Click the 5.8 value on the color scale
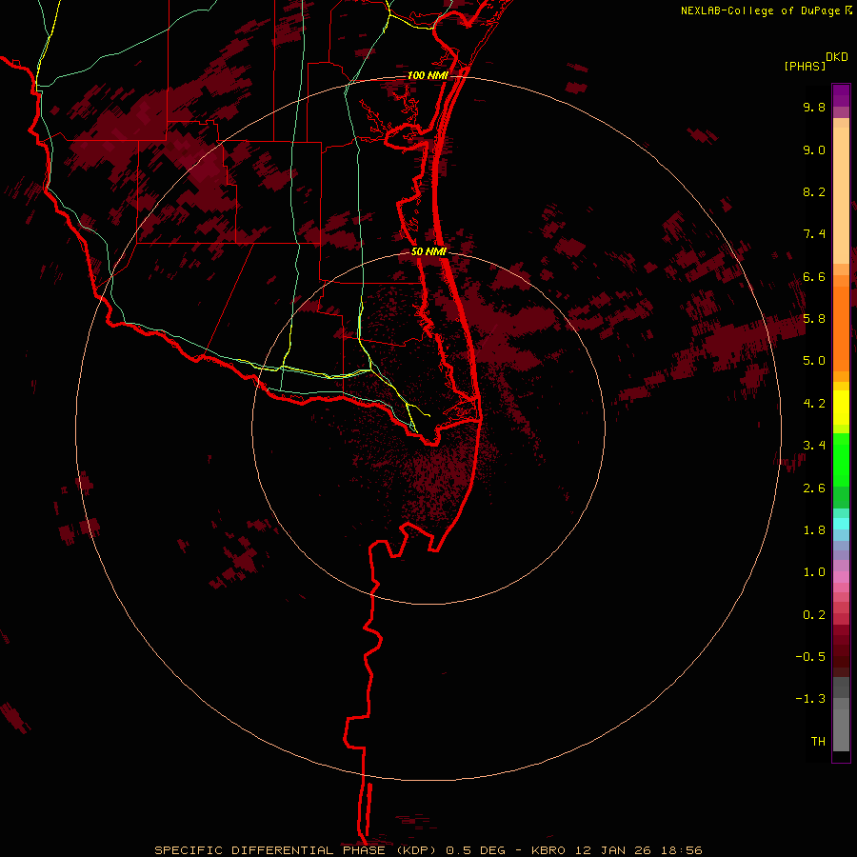The image size is (857, 857). tap(814, 319)
